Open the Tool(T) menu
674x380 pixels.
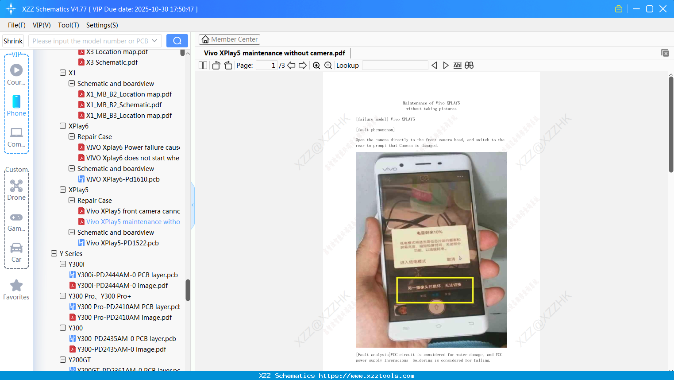coord(68,25)
